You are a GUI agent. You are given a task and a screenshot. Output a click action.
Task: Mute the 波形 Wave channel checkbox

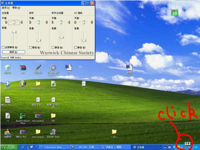[x=30, y=47]
